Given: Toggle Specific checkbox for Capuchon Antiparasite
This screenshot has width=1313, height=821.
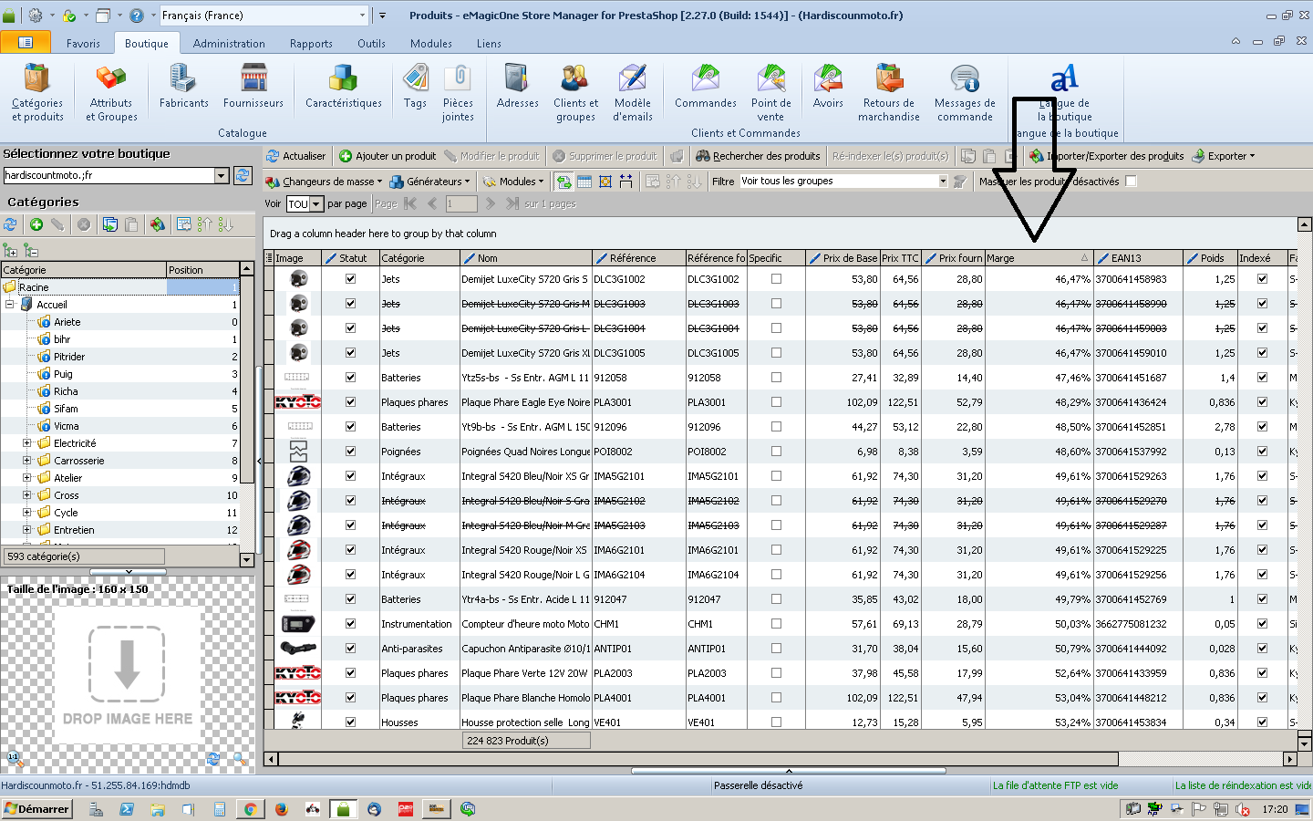Looking at the screenshot, I should tap(776, 649).
